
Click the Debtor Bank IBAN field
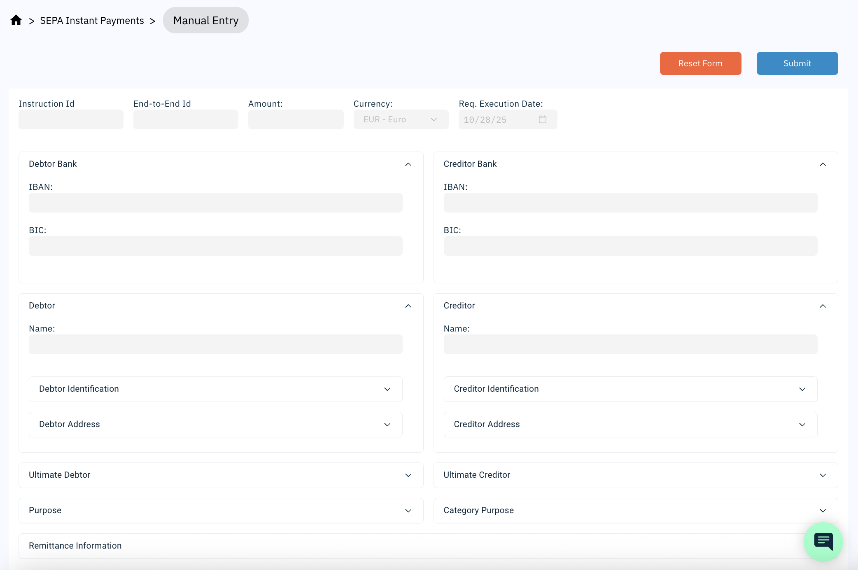[215, 203]
